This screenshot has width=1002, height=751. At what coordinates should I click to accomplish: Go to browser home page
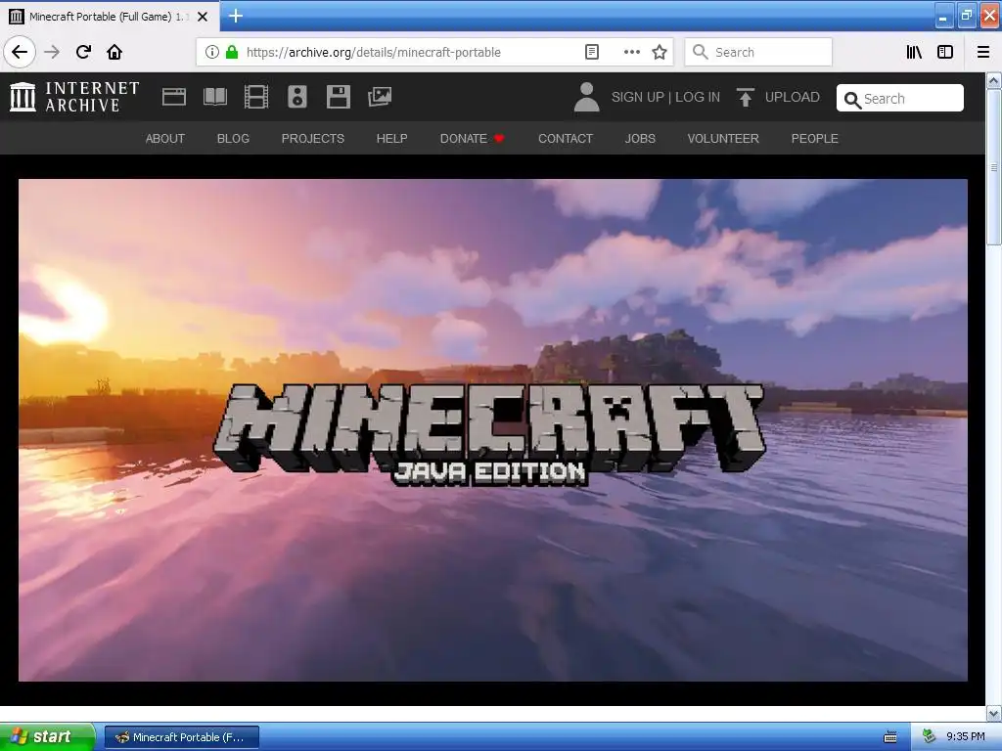[114, 52]
